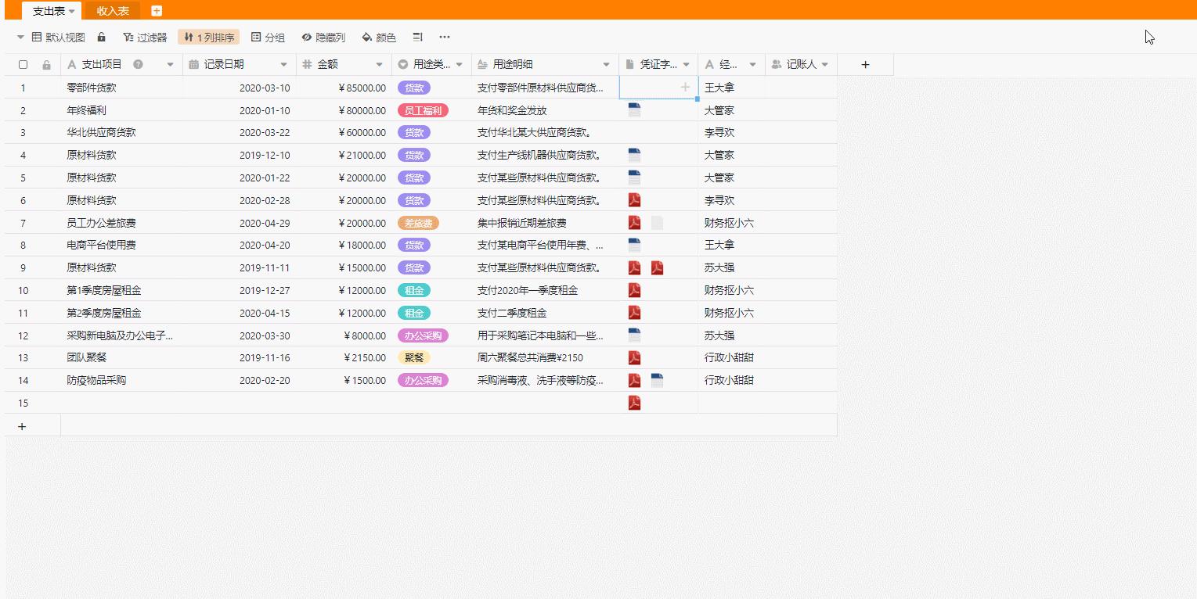
Task: Toggle the column lock icon in header
Action: (46, 65)
